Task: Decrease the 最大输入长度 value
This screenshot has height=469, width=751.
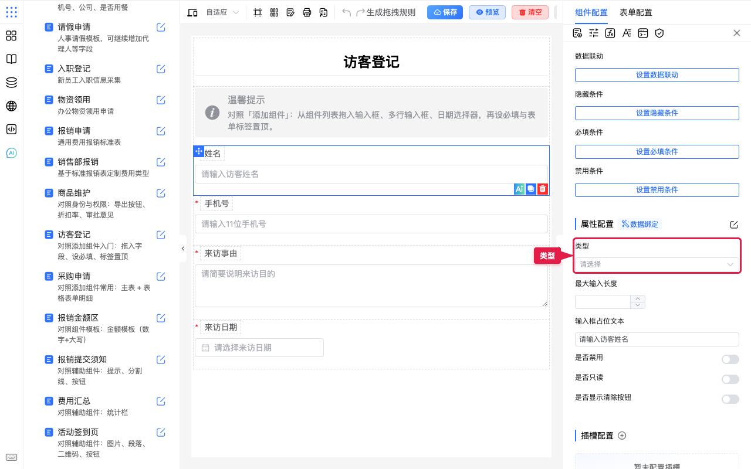Action: 638,305
